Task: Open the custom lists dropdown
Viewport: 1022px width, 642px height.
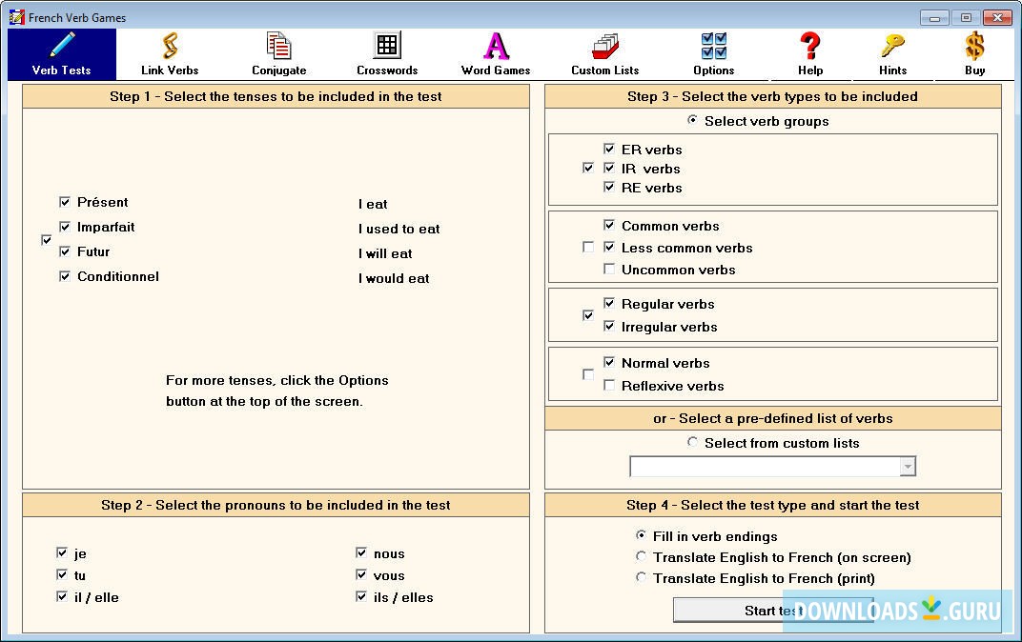Action: point(907,467)
